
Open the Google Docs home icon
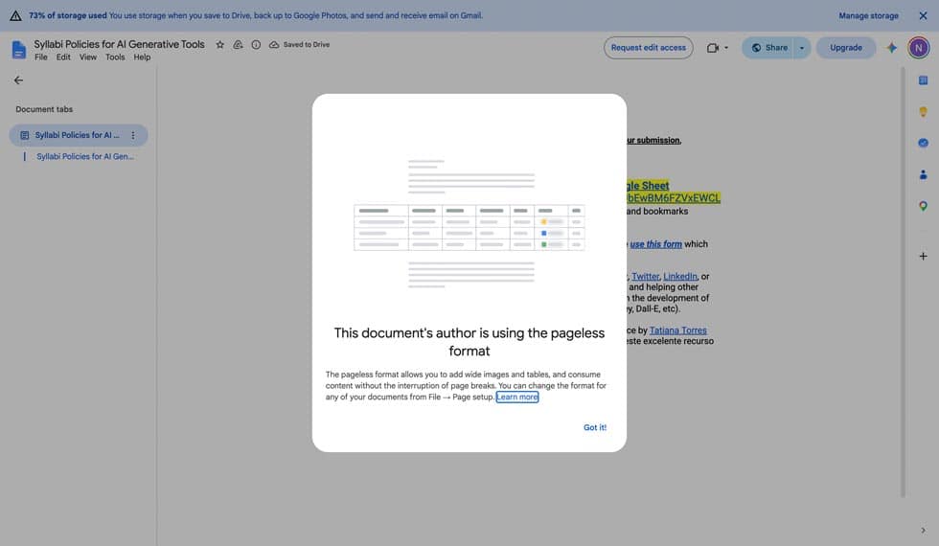tap(18, 49)
